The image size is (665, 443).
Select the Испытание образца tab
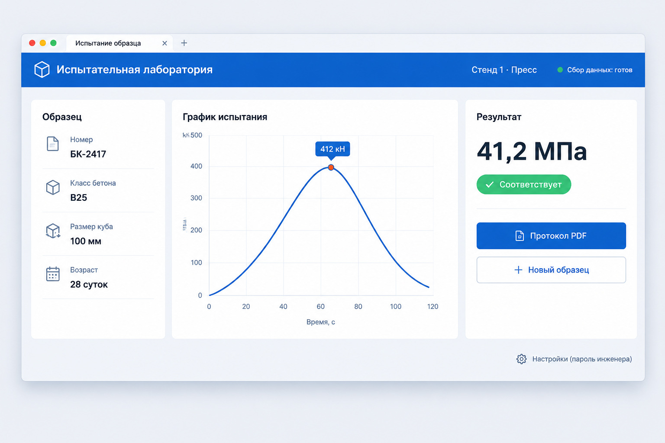(119, 43)
